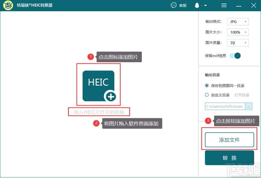Click the 拖入HEIC文件开始转换 drop area text

[x=99, y=111]
